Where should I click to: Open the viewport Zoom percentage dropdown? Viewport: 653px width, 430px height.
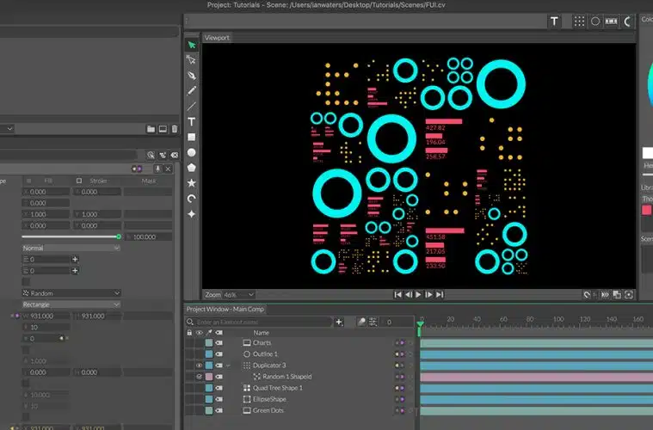coord(238,294)
